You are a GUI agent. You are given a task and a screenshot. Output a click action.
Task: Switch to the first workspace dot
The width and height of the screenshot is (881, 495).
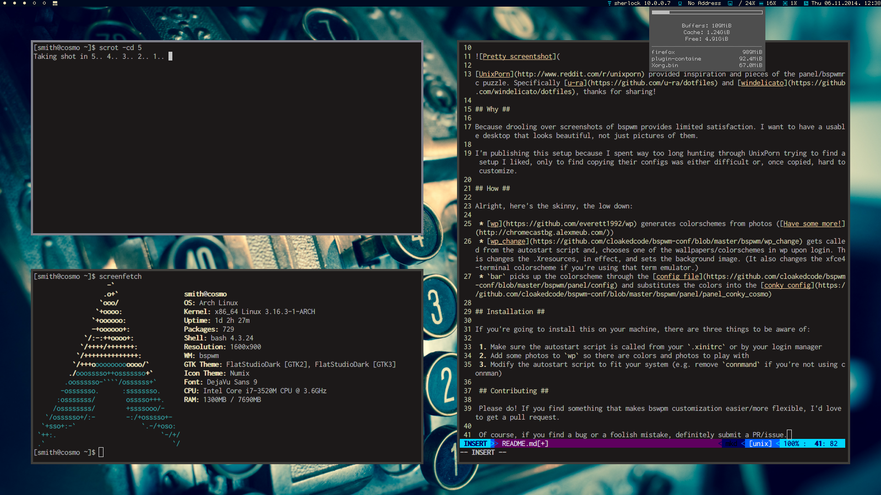point(4,3)
